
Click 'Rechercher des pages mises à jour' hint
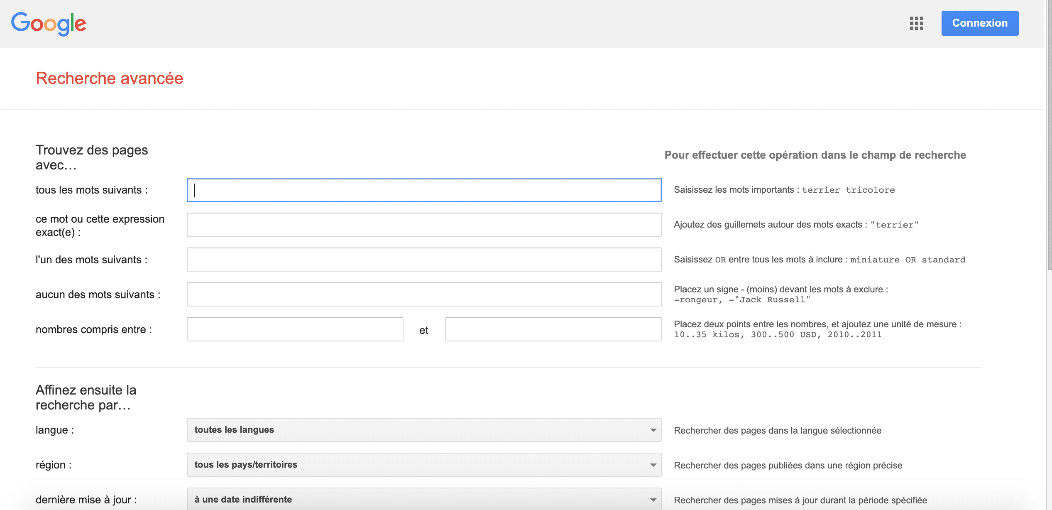point(800,500)
